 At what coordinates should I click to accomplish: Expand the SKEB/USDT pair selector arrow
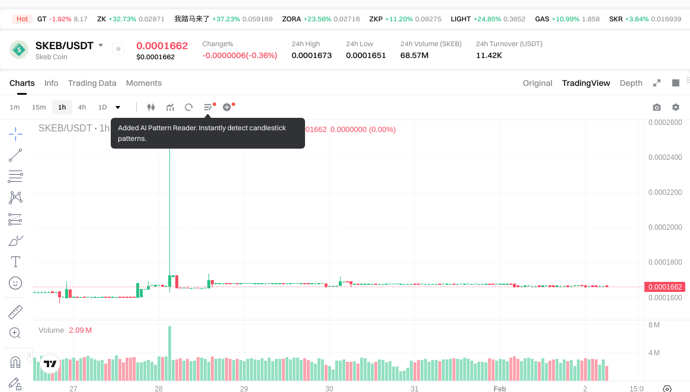click(101, 46)
